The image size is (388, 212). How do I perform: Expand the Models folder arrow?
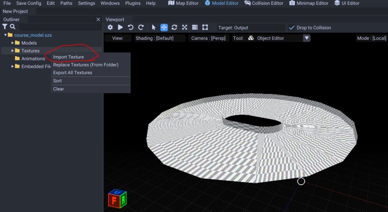coord(13,43)
